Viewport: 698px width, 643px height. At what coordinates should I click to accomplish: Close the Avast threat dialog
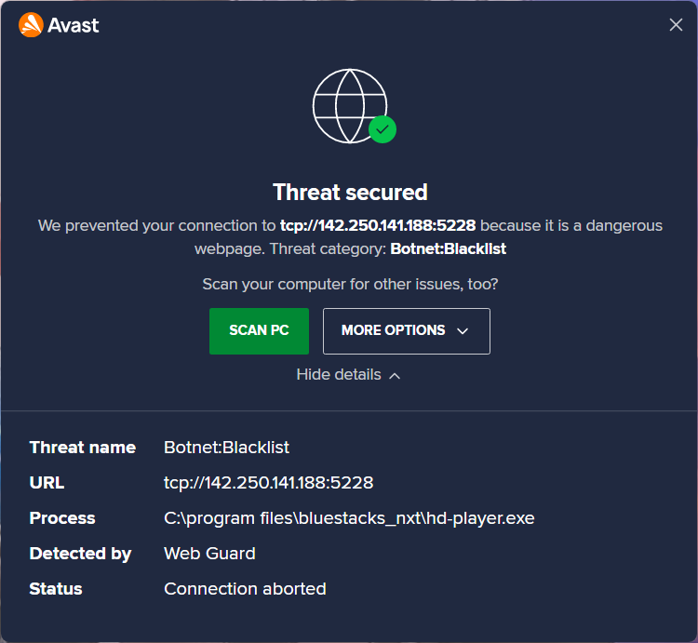click(x=676, y=25)
